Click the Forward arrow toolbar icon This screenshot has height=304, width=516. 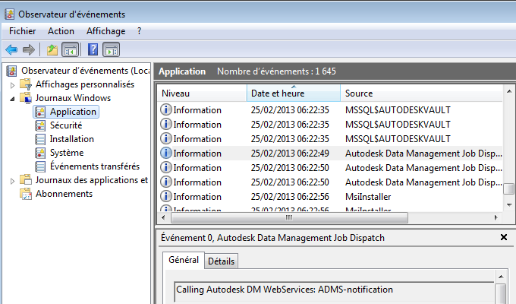[29, 50]
